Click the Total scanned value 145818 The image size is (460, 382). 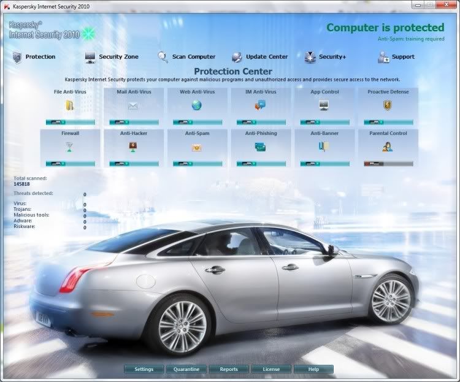coord(21,184)
